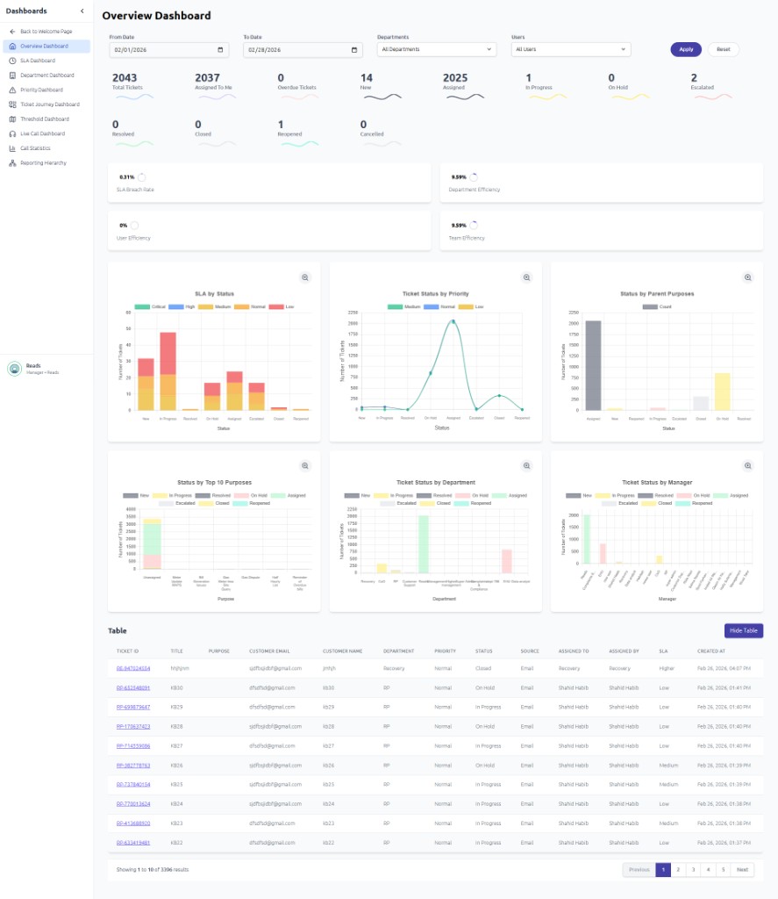Zoom into the Ticket Status by Manager chart
Viewport: 778px width, 899px height.
(x=747, y=466)
